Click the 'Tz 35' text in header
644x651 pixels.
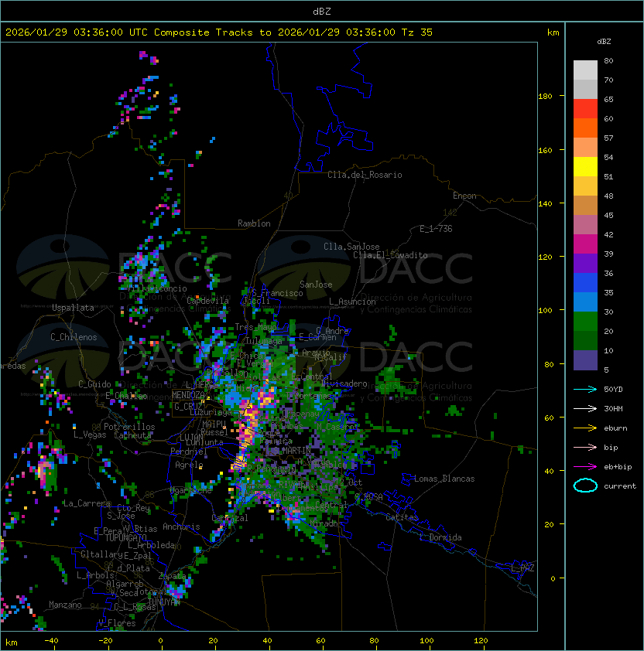[417, 32]
